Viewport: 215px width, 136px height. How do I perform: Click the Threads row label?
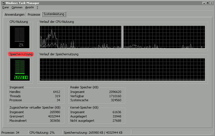(15, 96)
